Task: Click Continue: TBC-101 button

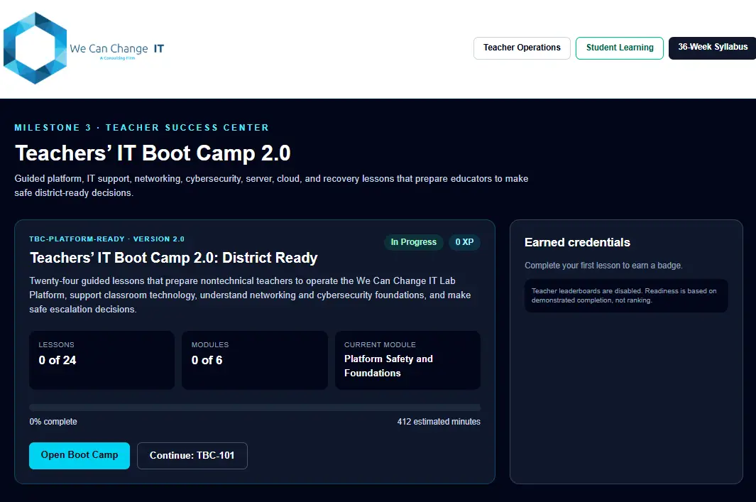Action: click(x=192, y=455)
